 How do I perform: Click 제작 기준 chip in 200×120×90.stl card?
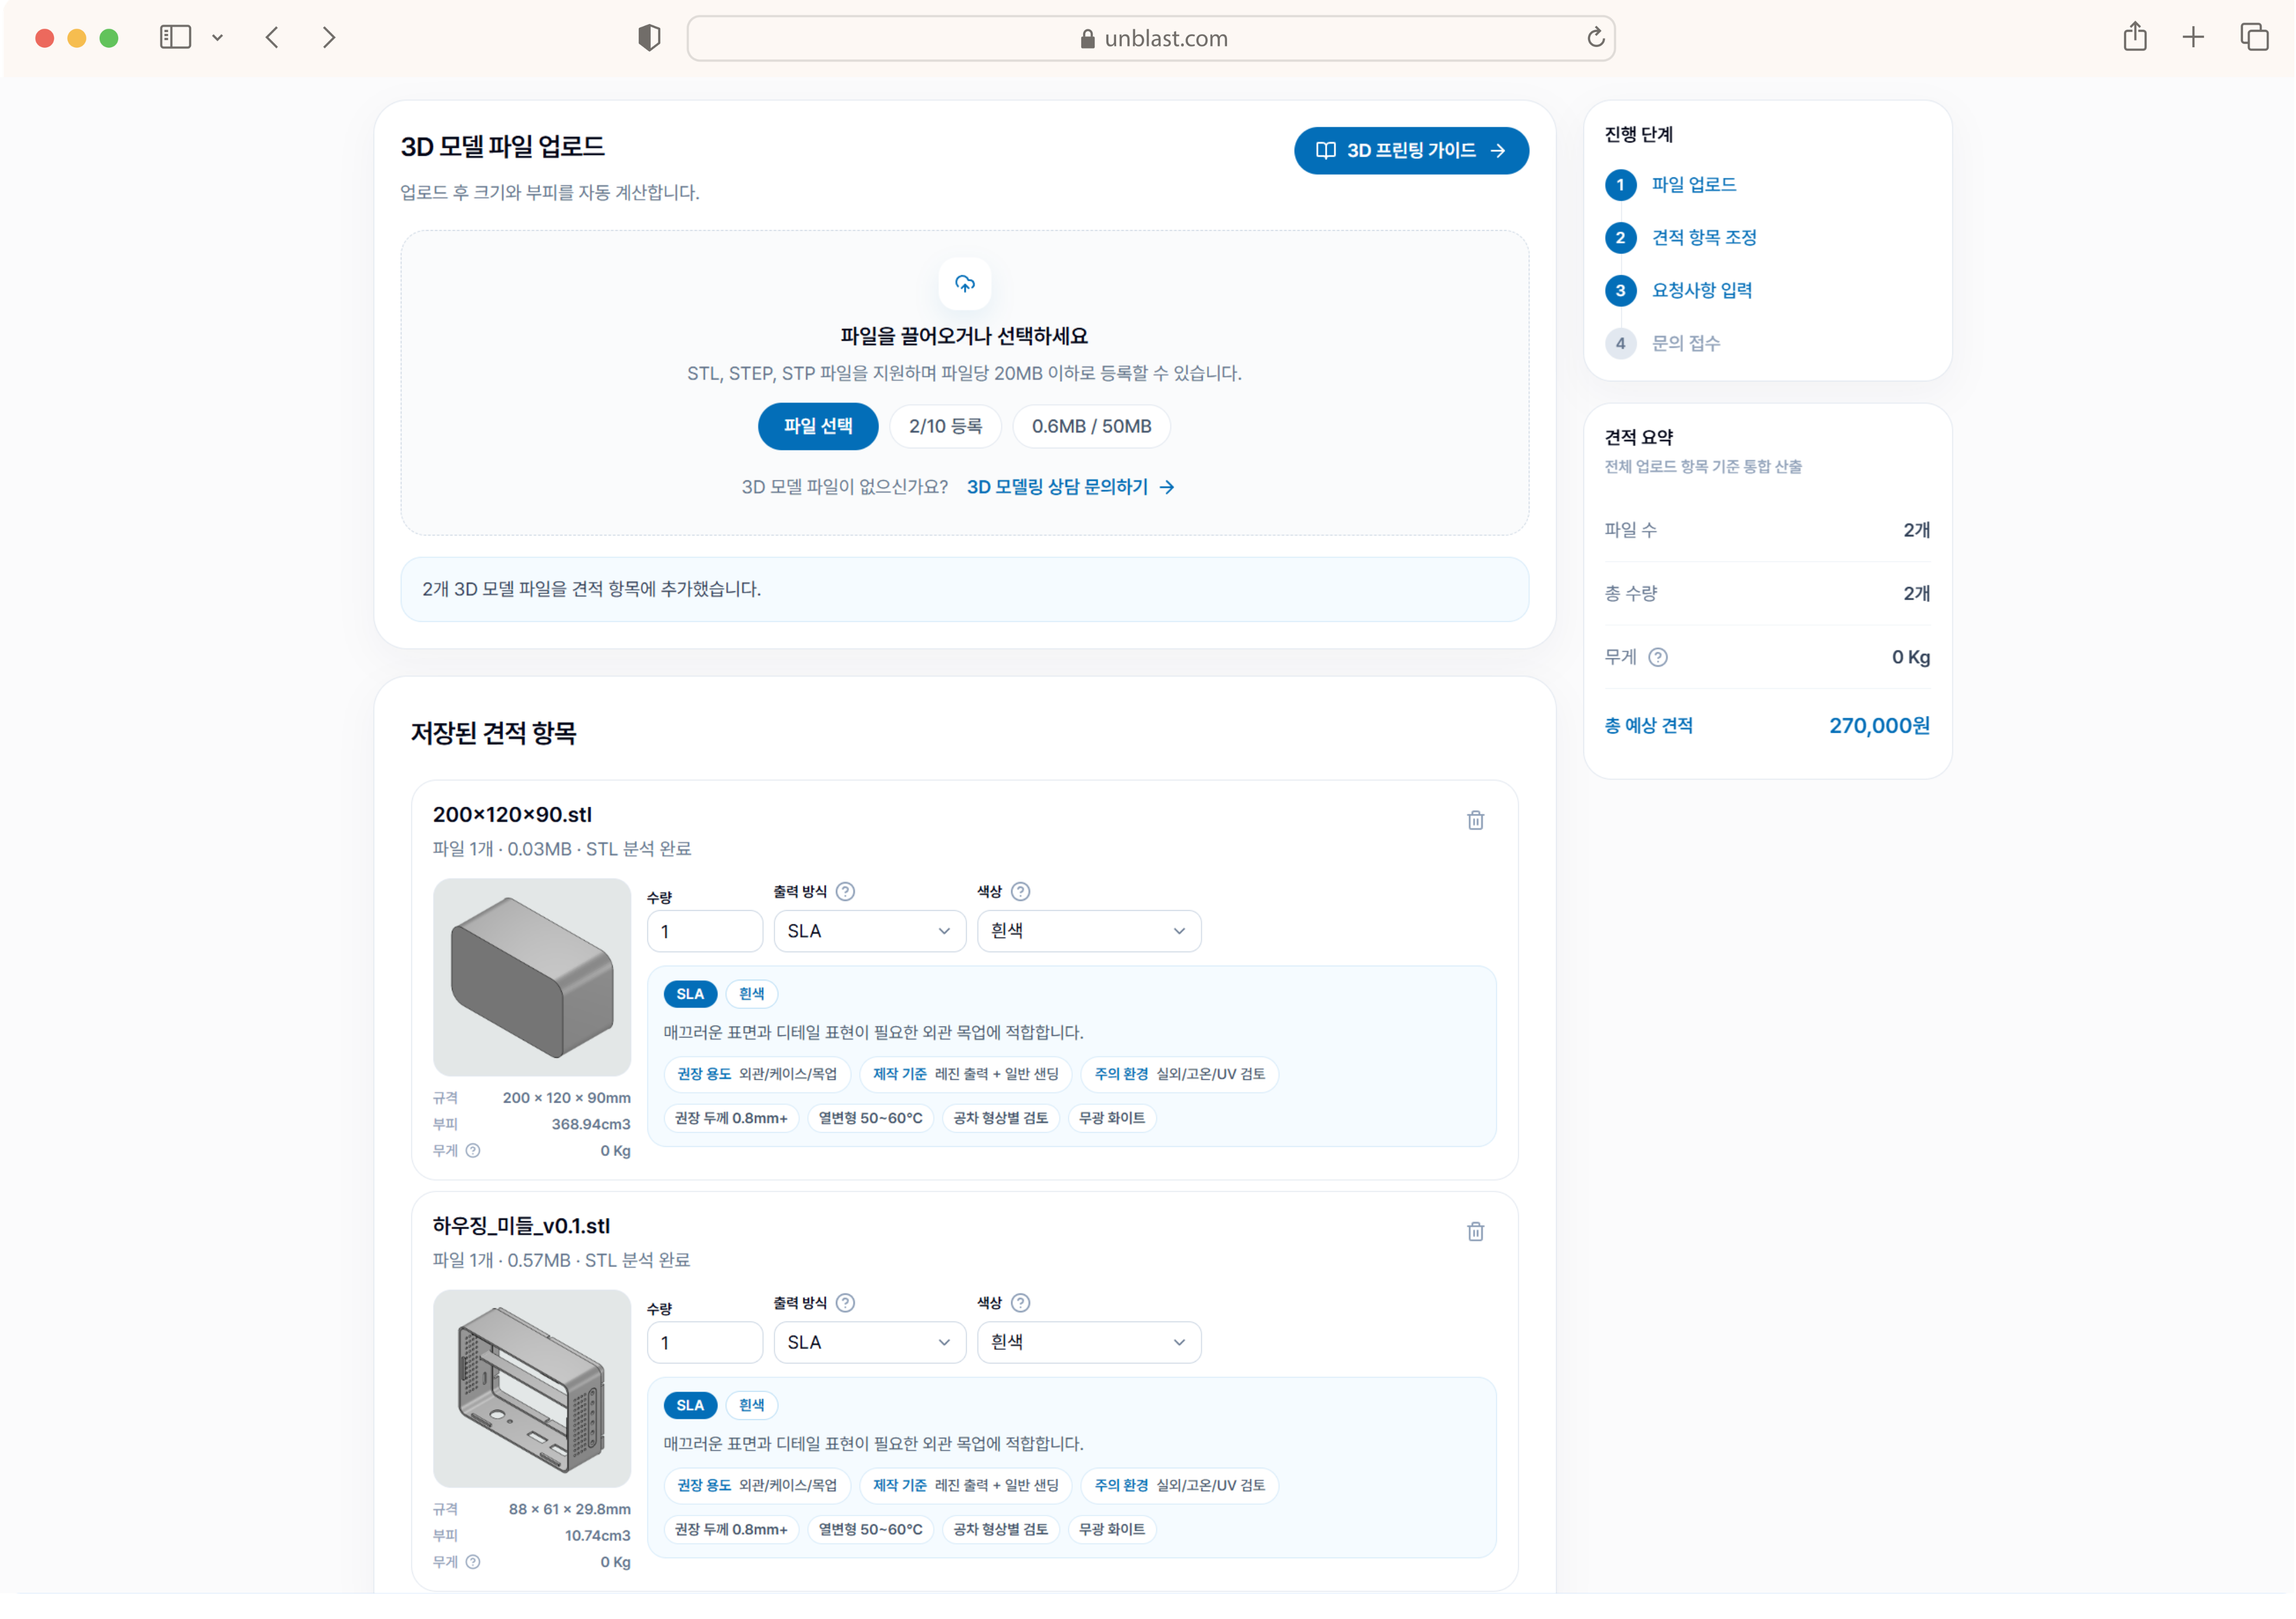click(965, 1074)
